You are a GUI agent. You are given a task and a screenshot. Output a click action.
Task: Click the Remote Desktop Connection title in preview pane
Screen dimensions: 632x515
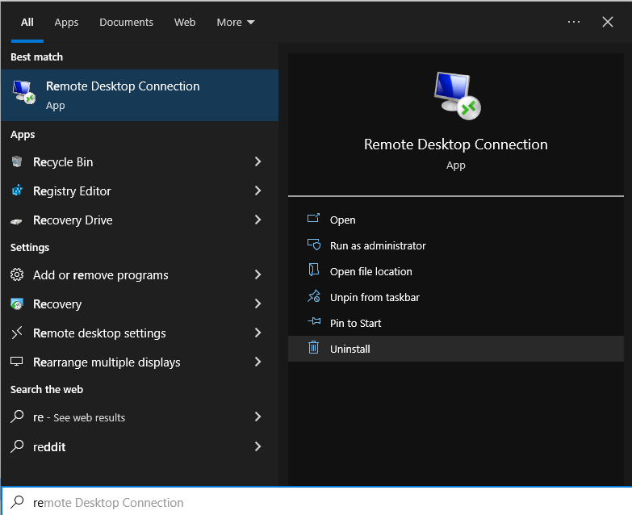(x=456, y=144)
